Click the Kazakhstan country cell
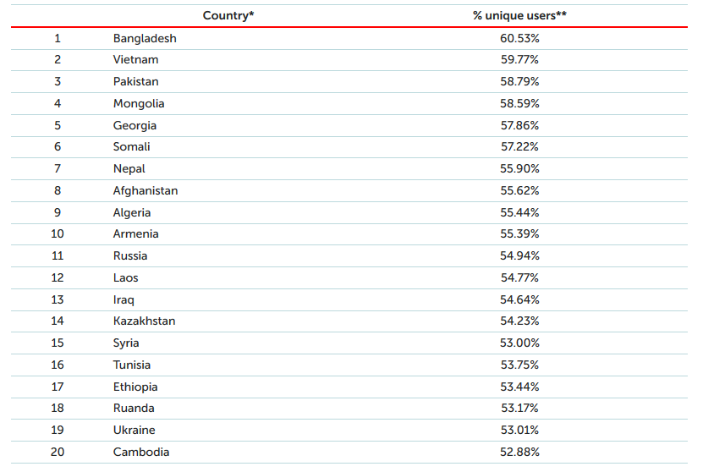This screenshot has height=472, width=703. (145, 321)
